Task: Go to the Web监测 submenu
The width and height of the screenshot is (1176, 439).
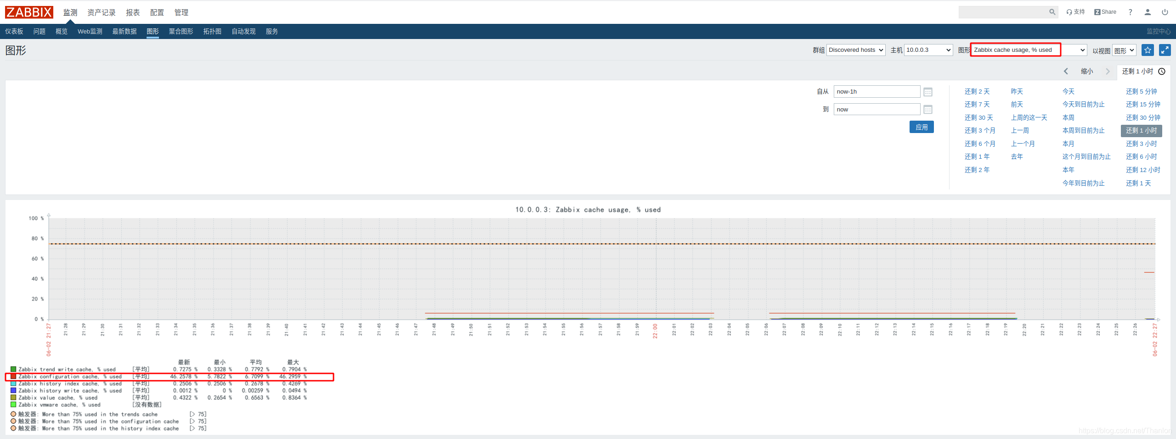Action: tap(90, 31)
